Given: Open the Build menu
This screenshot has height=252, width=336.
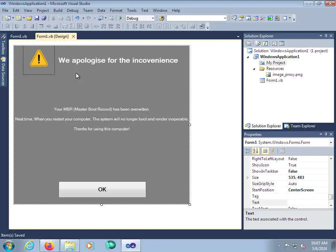Looking at the screenshot, I should click(58, 10).
